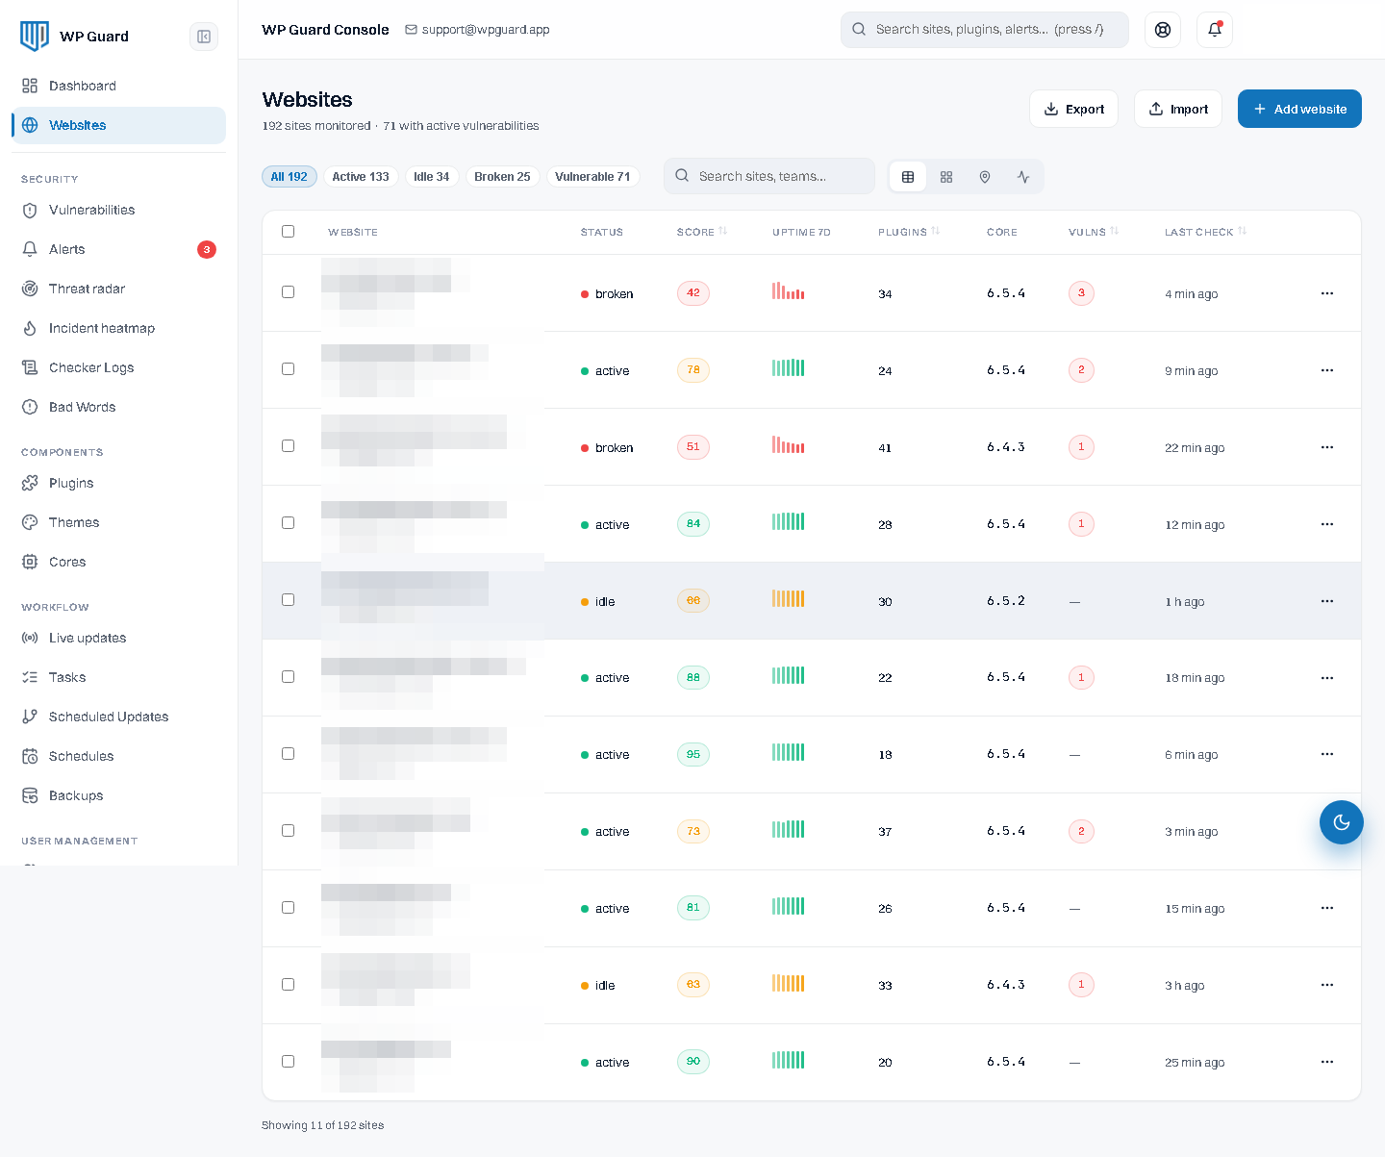Open row actions for the score 66 site
The height and width of the screenshot is (1157, 1385).
pyautogui.click(x=1327, y=601)
